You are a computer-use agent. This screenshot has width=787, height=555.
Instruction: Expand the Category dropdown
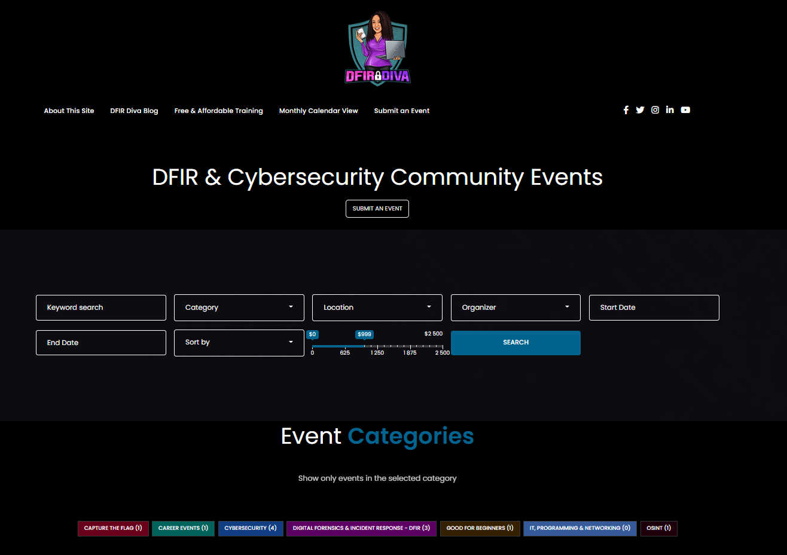[239, 307]
